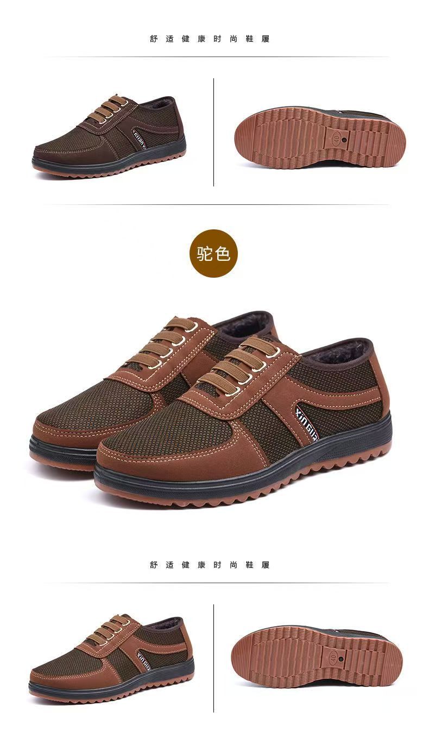Click the 驼色 round brown color badge
This screenshot has height=731, width=429.
[213, 253]
